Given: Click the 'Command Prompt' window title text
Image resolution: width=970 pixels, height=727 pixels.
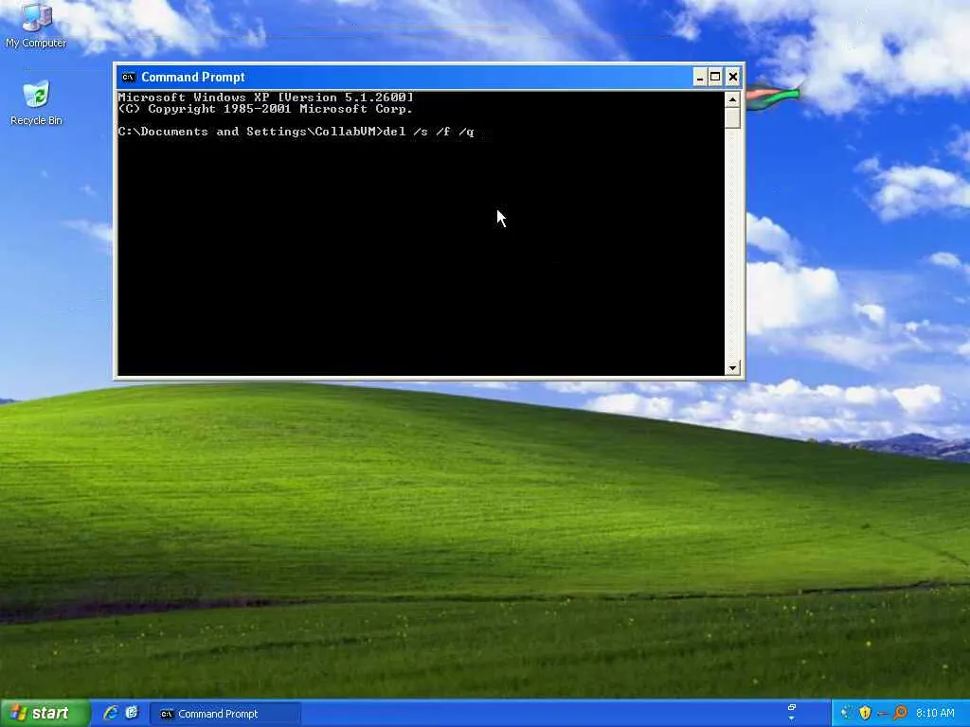Looking at the screenshot, I should coord(193,78).
